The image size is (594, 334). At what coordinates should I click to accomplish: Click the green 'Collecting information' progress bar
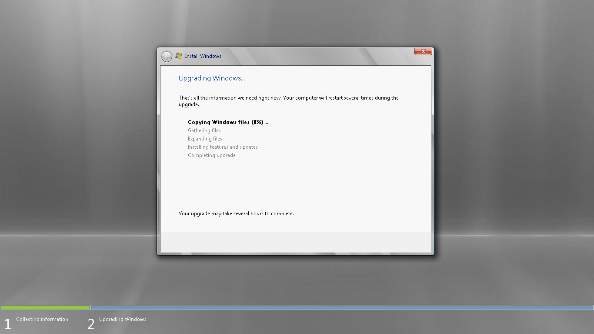coord(45,307)
